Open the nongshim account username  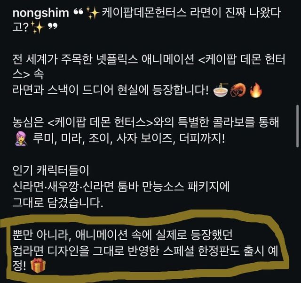click(x=40, y=13)
